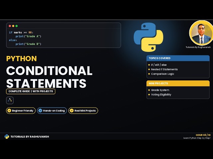The image size is (213, 159).
Task: Click the Real Mini Projects checkmark icon
Action: (72, 111)
